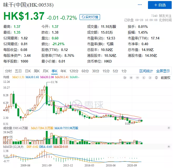The image size is (173, 168).
Task: Open the three-dot more options menu
Action: [140, 5]
